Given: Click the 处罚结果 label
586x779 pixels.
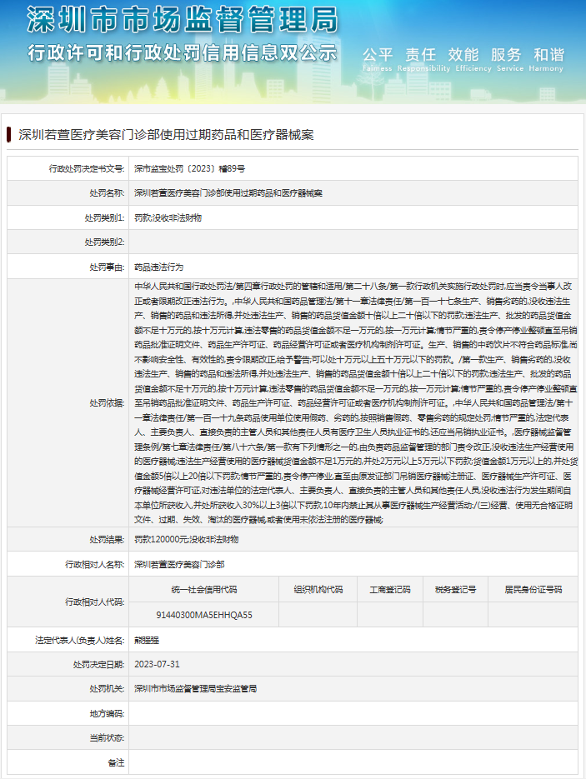Looking at the screenshot, I should coord(107,540).
